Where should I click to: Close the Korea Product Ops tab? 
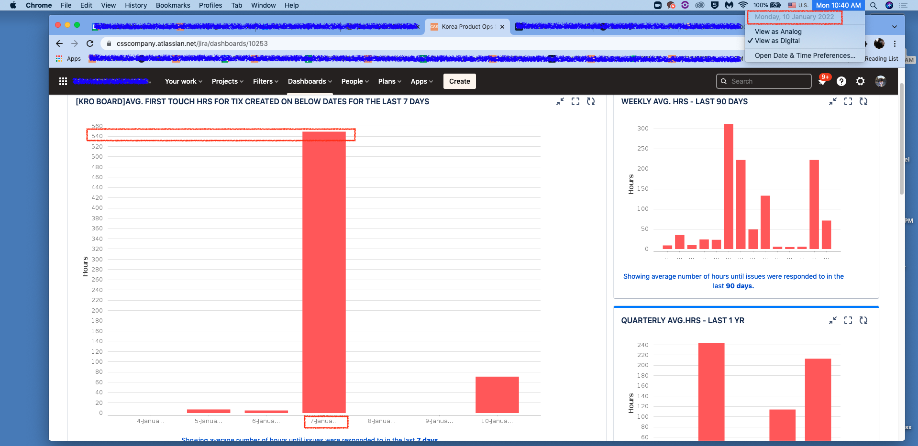point(502,27)
